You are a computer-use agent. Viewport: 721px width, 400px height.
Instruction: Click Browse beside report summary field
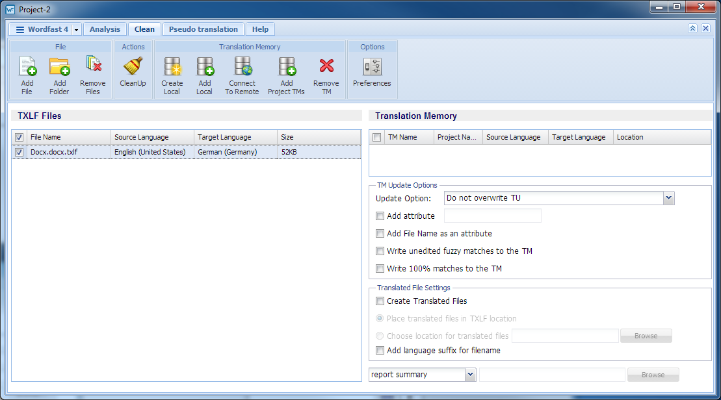(653, 375)
